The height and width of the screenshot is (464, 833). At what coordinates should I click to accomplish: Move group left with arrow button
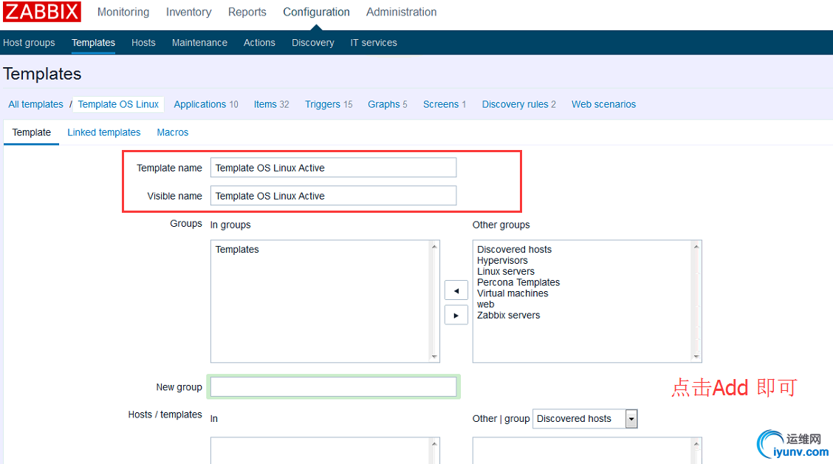456,290
